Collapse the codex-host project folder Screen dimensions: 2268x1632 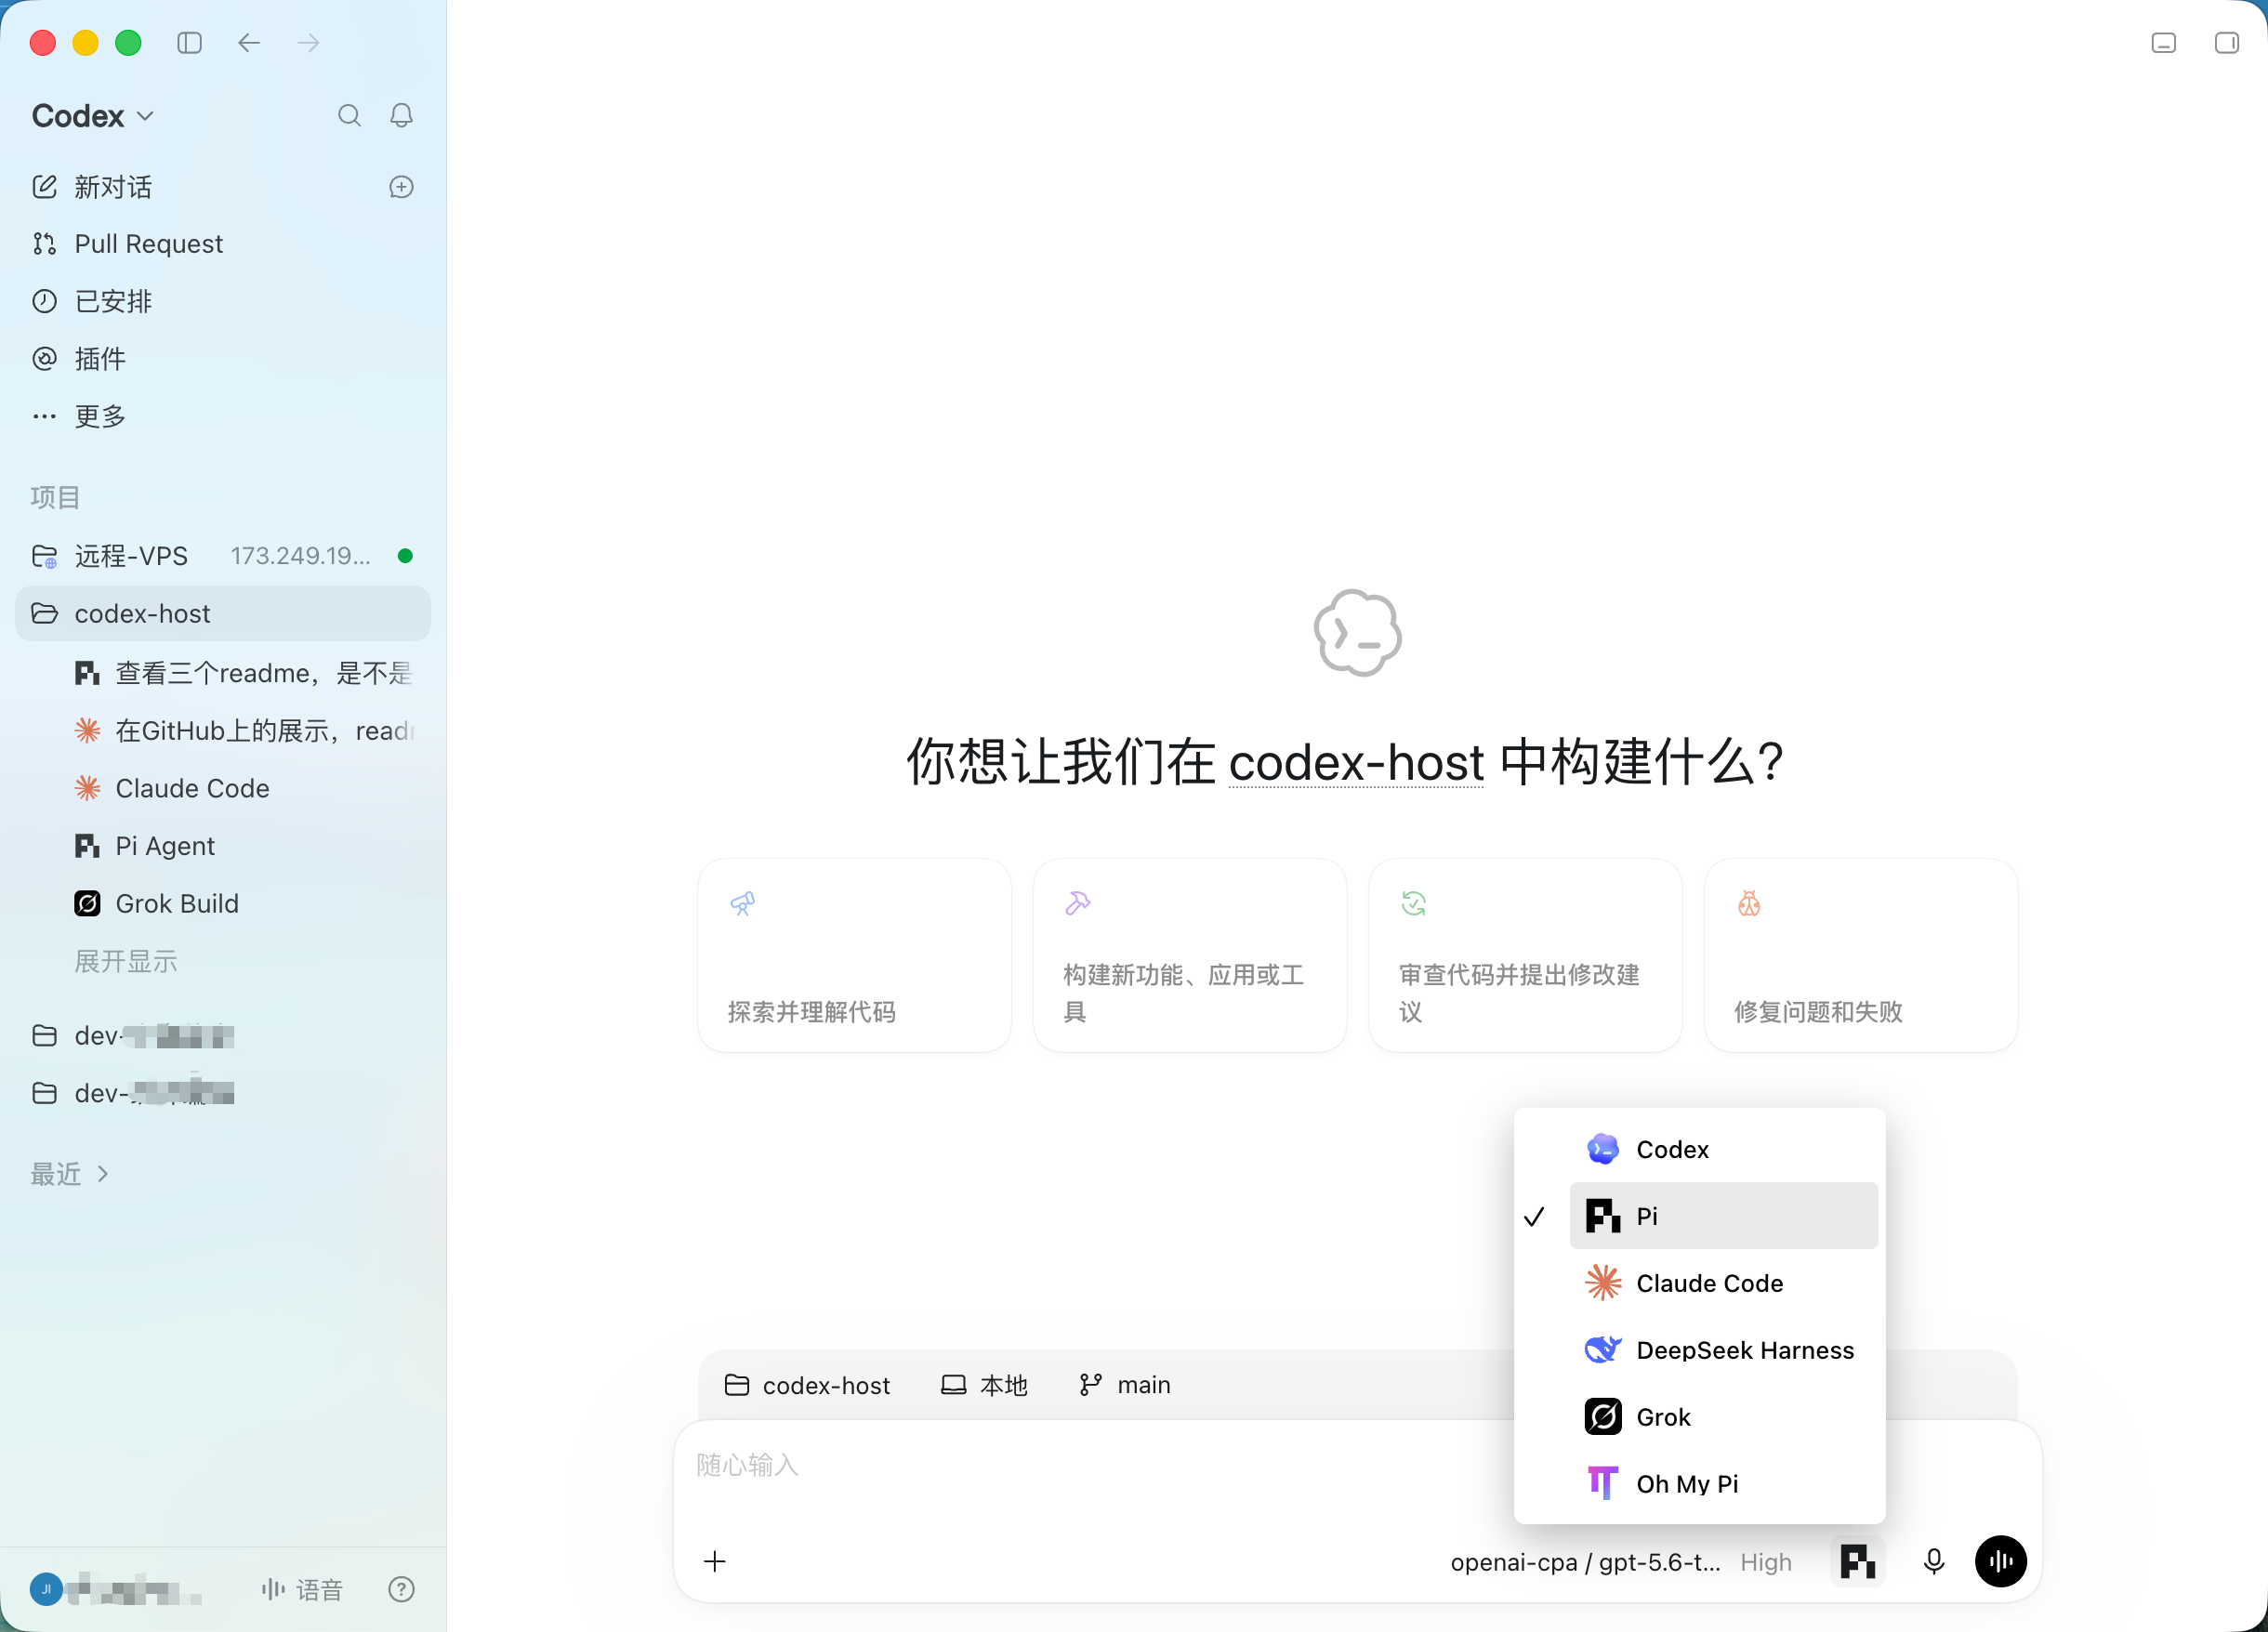(x=223, y=613)
